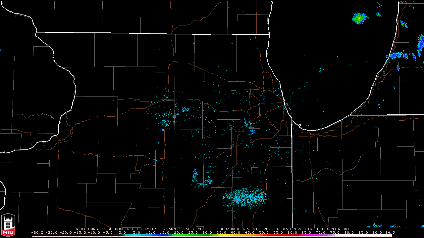Click the 07:23 UTC timestamp

301,229
